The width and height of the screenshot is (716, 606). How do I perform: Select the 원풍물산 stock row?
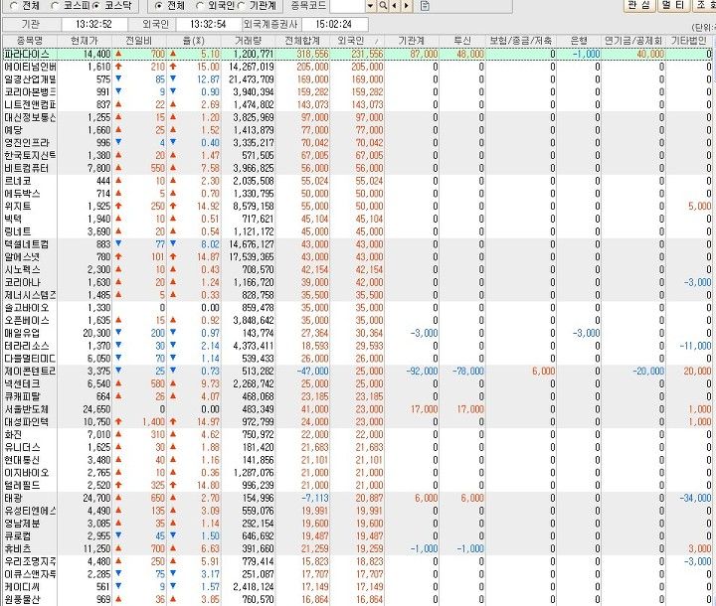coord(358,600)
